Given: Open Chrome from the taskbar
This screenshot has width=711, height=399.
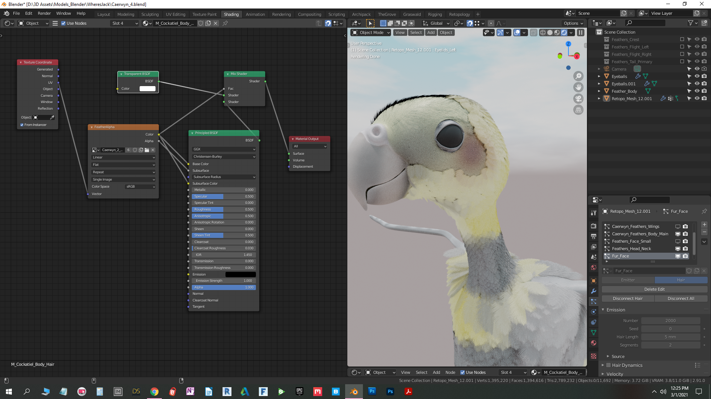Looking at the screenshot, I should (154, 392).
